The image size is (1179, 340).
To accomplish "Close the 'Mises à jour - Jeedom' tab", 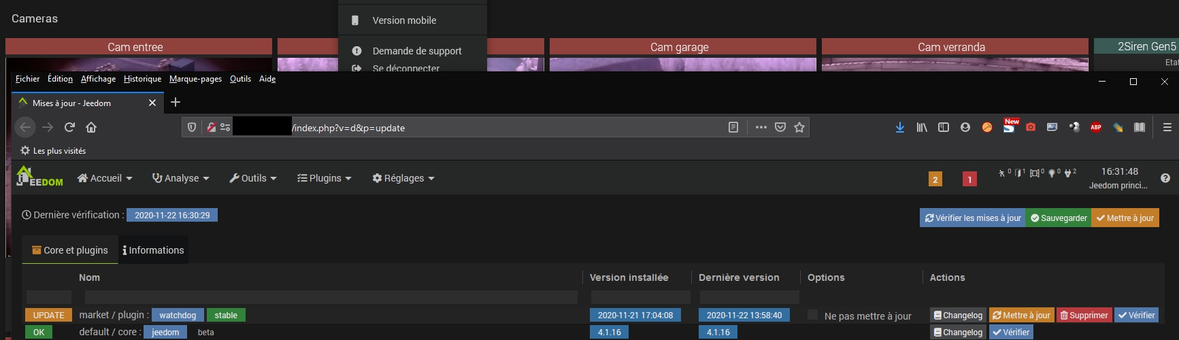I will click(x=152, y=103).
